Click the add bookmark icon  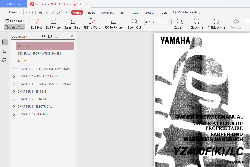click(x=50, y=36)
